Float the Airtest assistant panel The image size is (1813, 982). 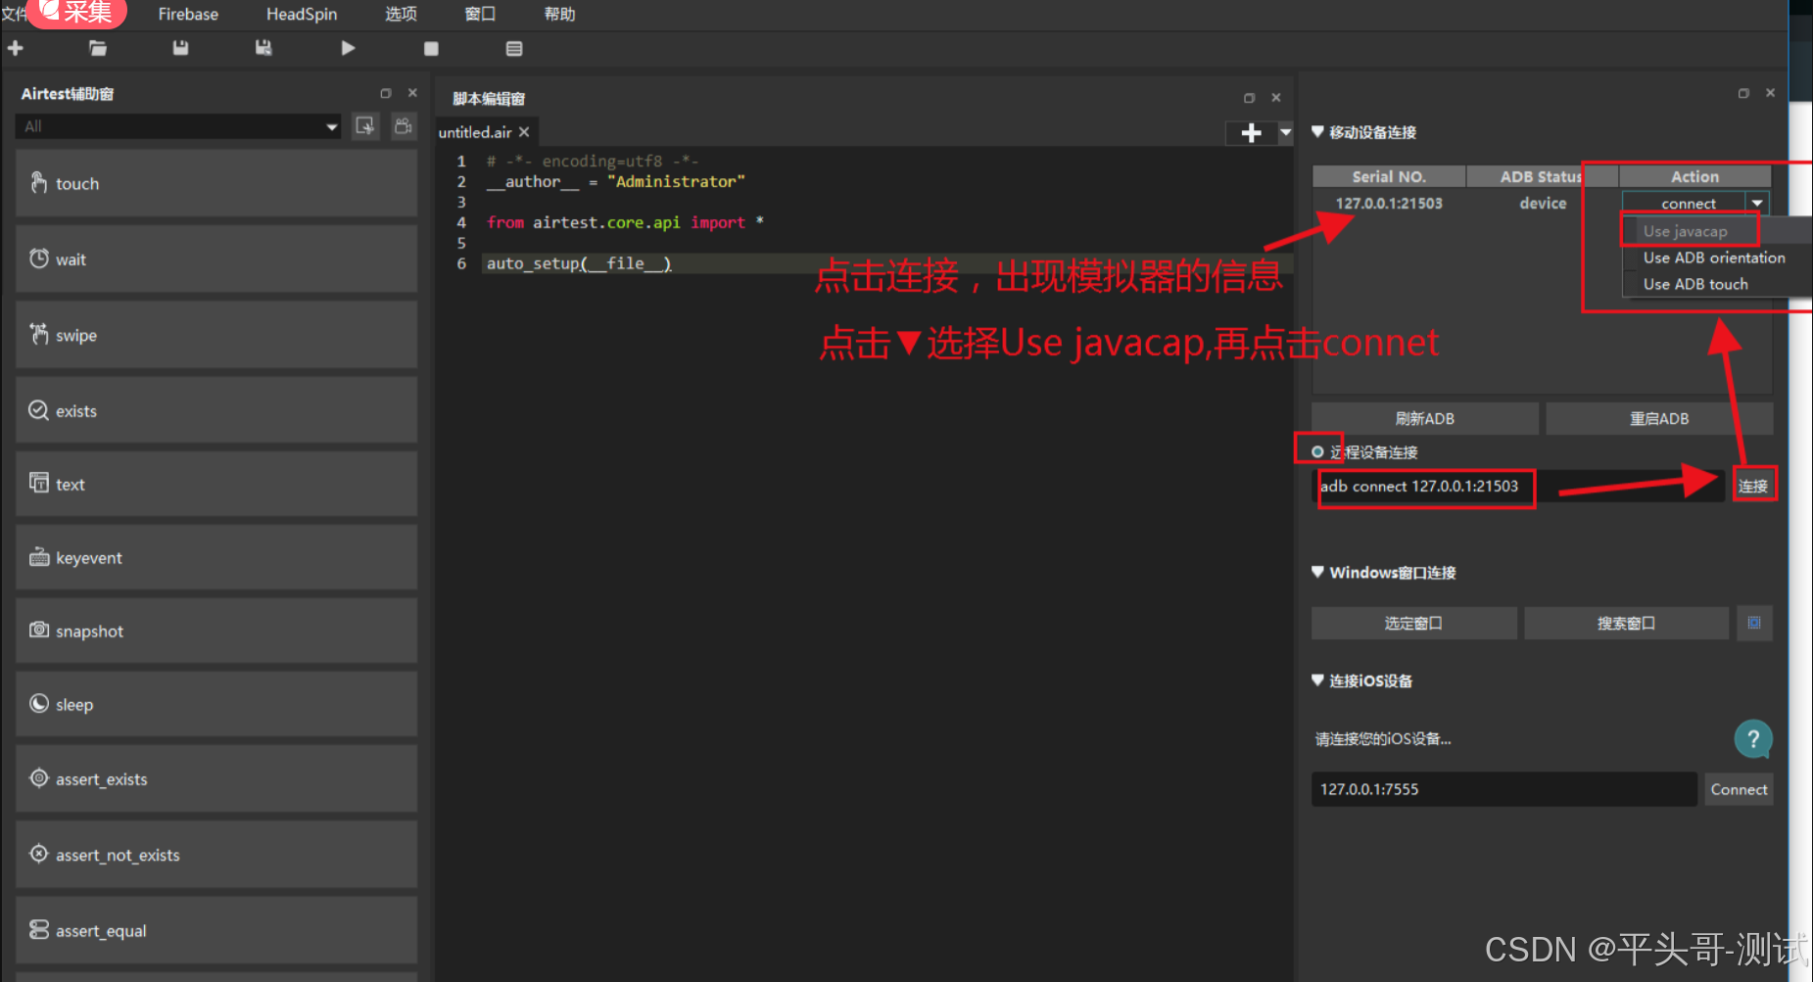(x=386, y=93)
